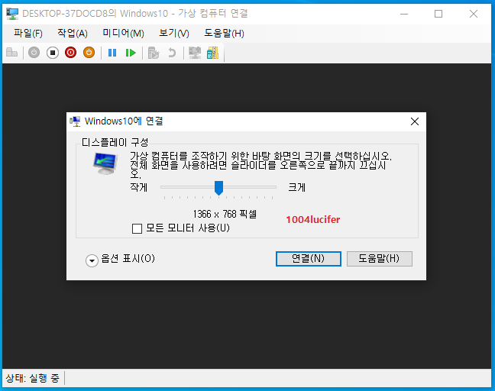Click the Ctrl+Alt+Del toolbar icon
The width and height of the screenshot is (495, 391).
click(x=11, y=53)
